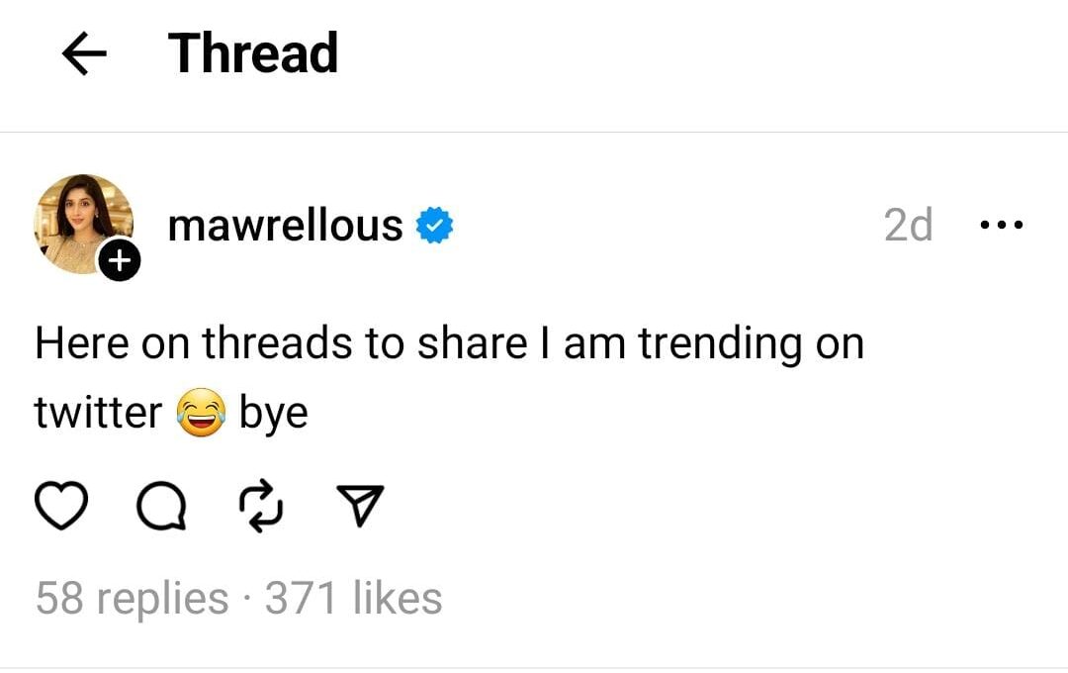
Task: Follow mawrellous with the plus badge
Action: click(119, 261)
